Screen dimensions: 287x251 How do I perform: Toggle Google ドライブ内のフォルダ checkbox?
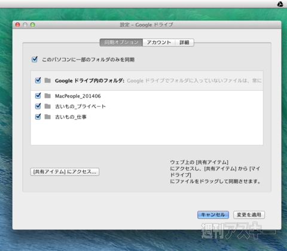pyautogui.click(x=38, y=80)
